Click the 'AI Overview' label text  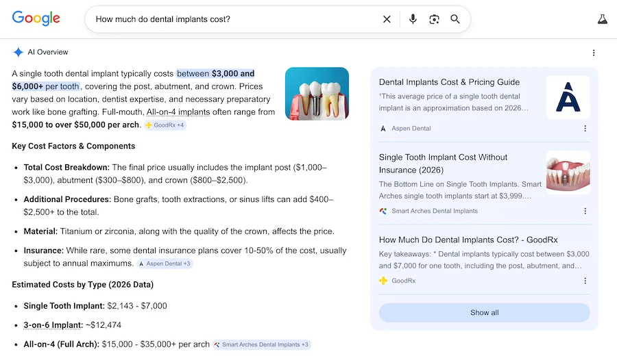[x=47, y=52]
